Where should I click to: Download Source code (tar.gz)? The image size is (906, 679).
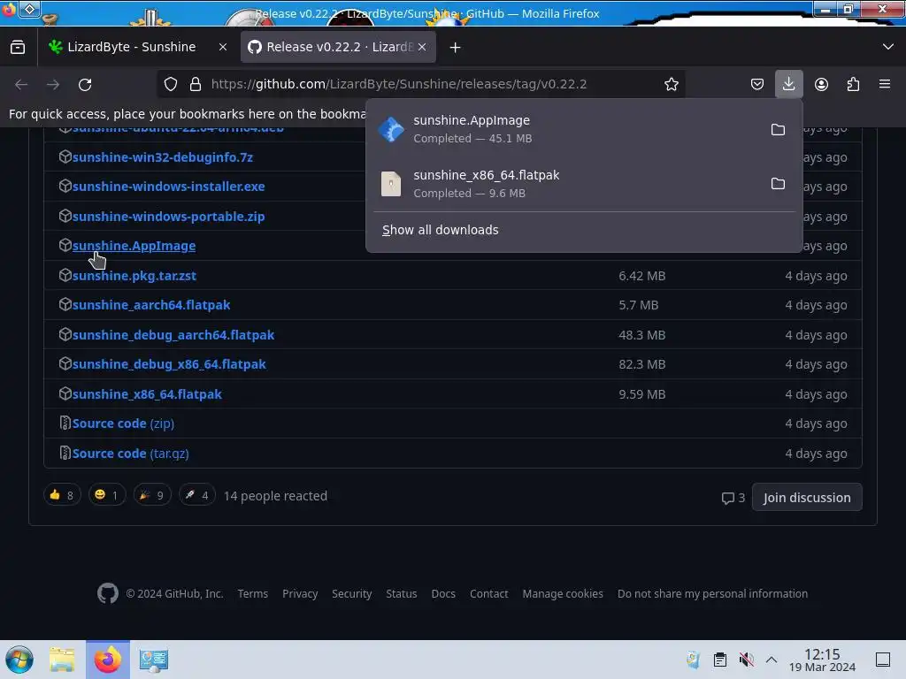coord(130,454)
